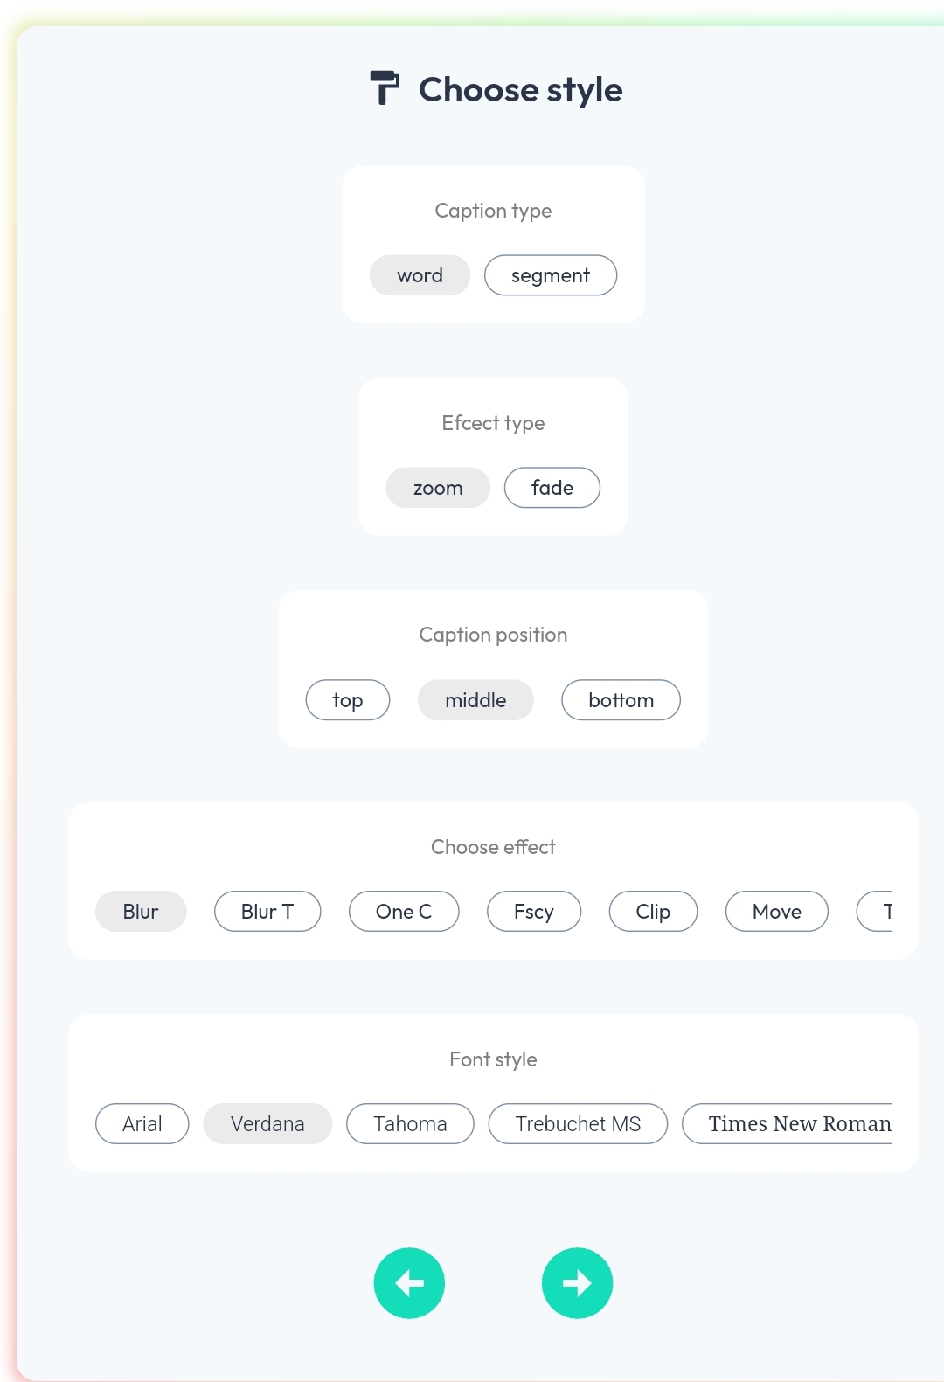Set caption position to top
This screenshot has height=1382, width=944.
point(348,700)
